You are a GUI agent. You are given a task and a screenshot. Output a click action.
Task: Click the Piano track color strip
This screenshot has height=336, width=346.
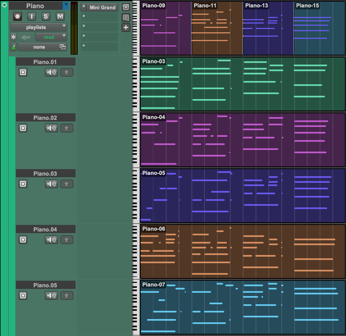tap(12, 196)
